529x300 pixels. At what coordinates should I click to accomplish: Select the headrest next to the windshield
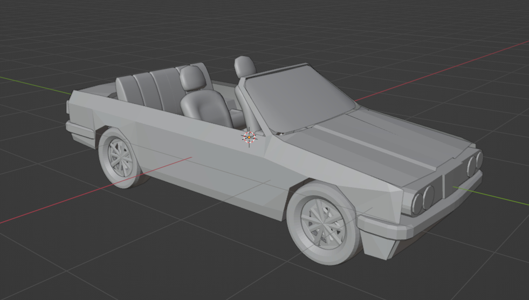coord(245,67)
